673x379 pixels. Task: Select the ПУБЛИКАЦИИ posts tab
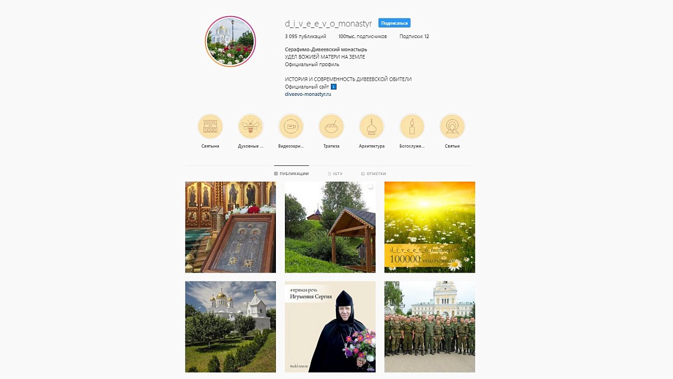coord(292,174)
